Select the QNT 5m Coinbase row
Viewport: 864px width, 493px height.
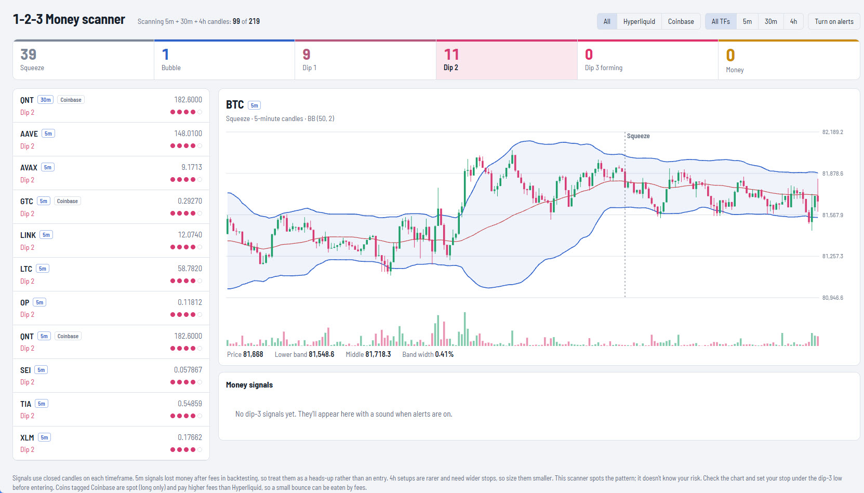coord(111,342)
